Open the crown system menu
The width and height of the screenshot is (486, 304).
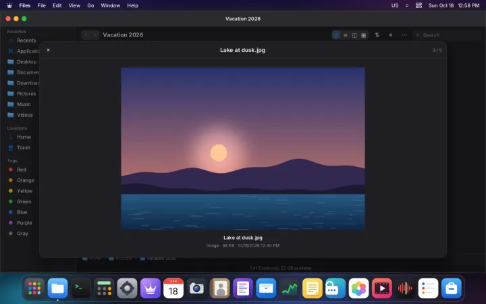tap(9, 5)
